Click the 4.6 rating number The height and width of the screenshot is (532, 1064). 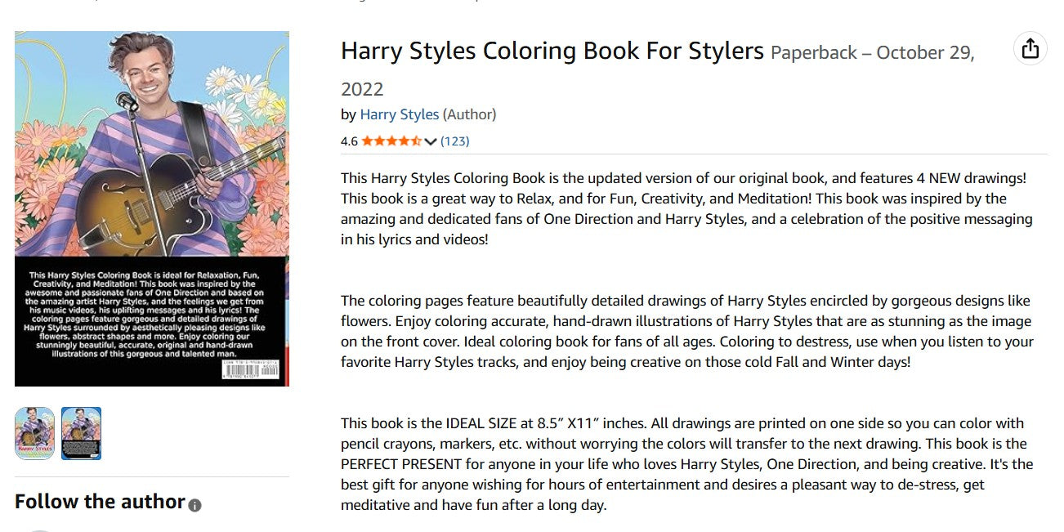(x=349, y=141)
